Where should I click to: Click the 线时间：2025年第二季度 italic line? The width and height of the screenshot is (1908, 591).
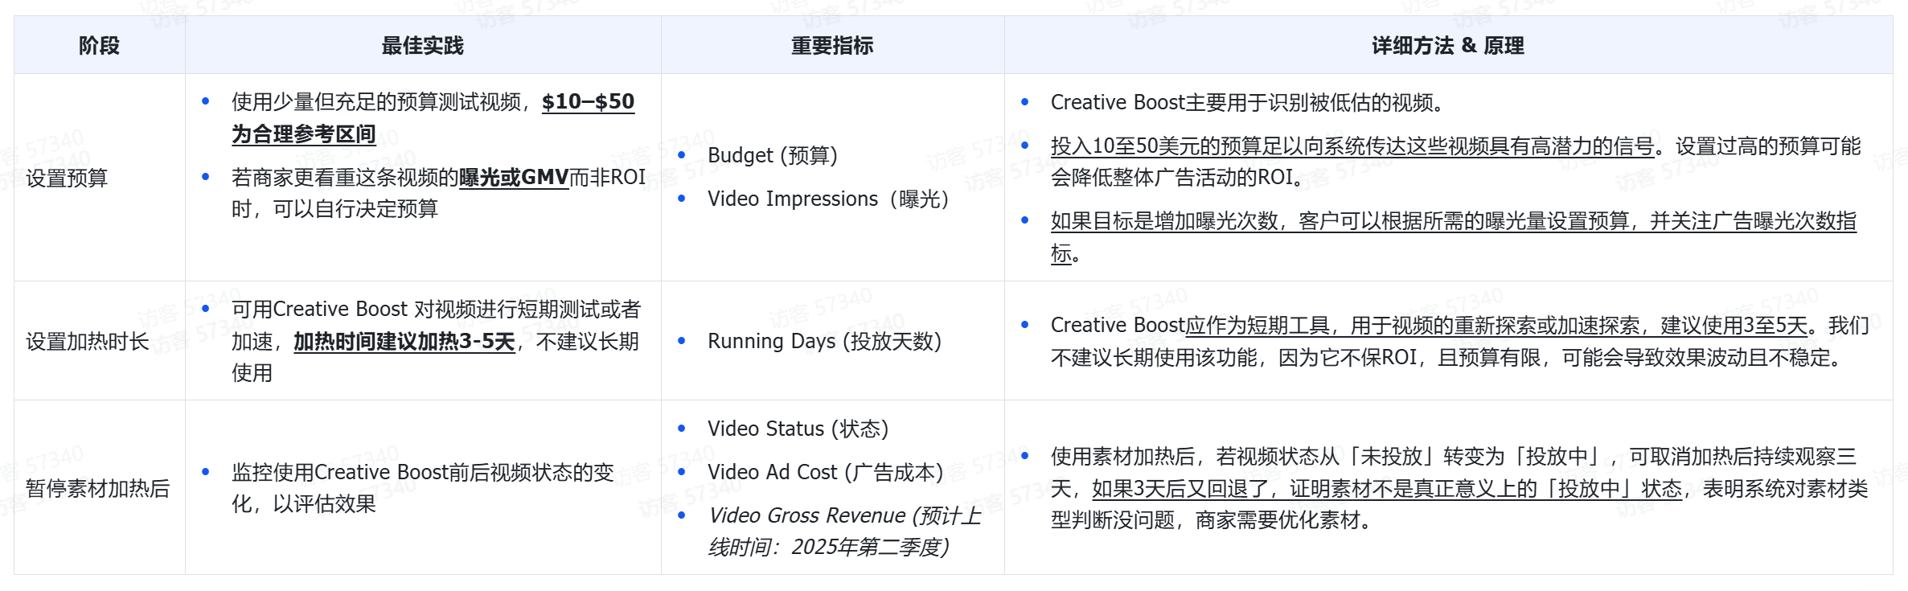click(x=828, y=548)
